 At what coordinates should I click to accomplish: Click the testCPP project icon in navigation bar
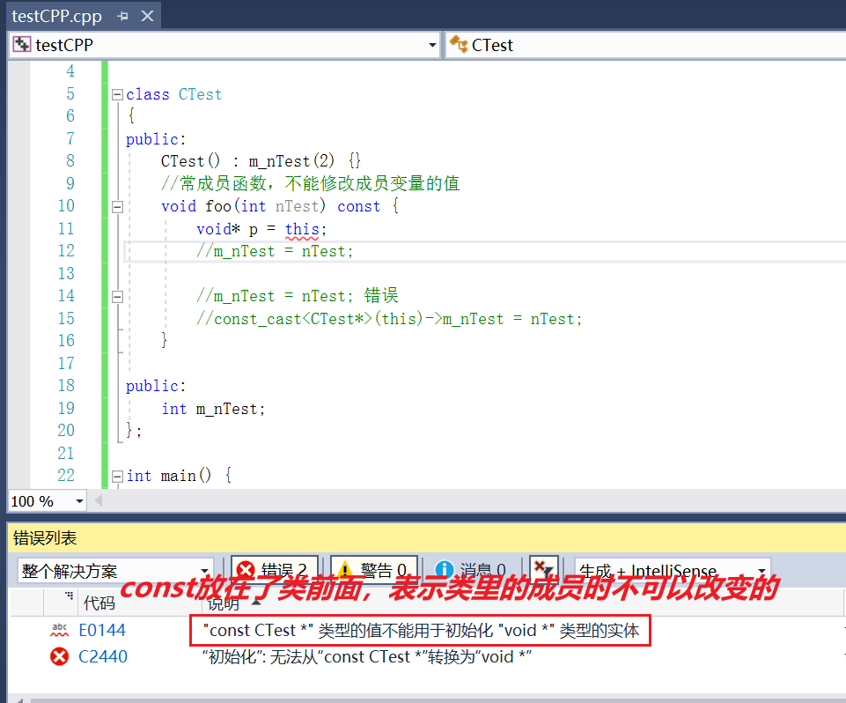pyautogui.click(x=22, y=44)
